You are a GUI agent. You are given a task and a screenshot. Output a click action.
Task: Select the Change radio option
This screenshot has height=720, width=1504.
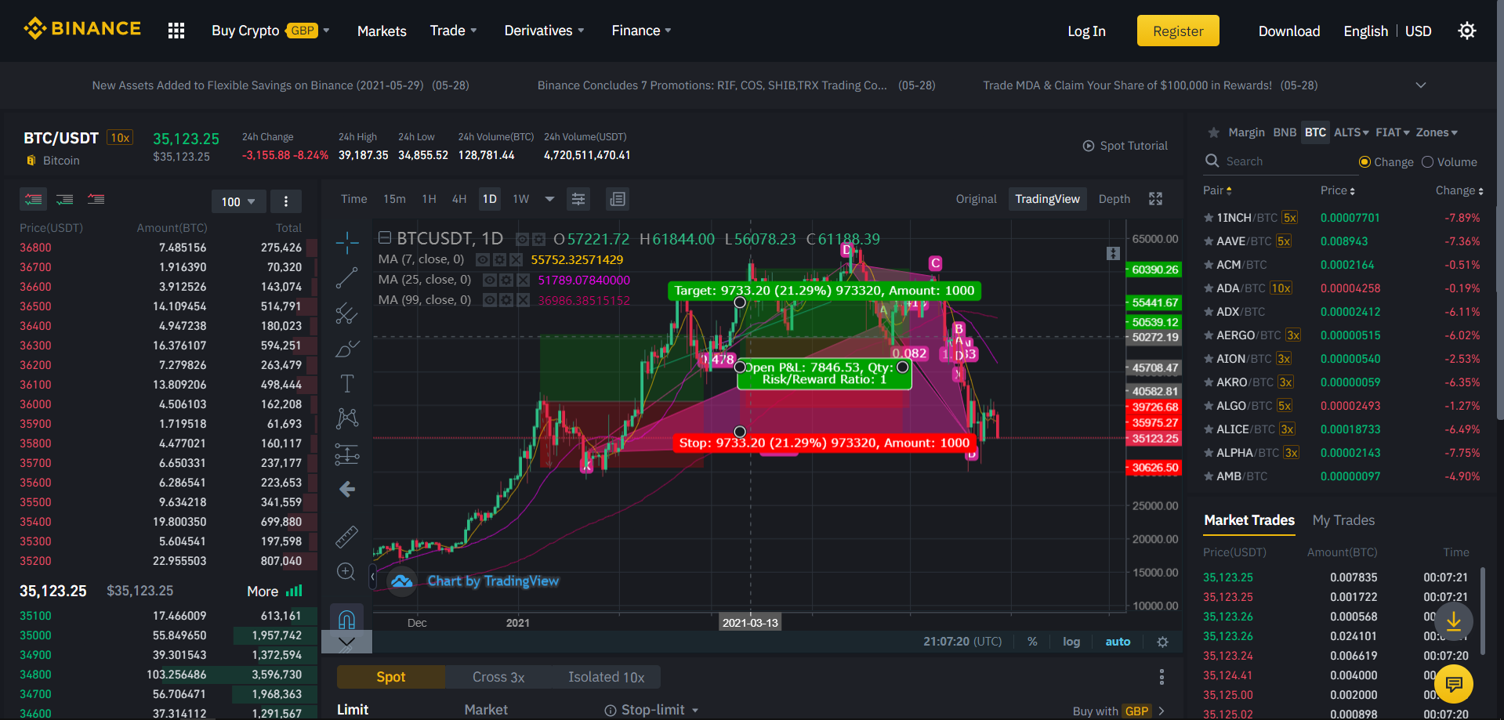click(x=1364, y=162)
